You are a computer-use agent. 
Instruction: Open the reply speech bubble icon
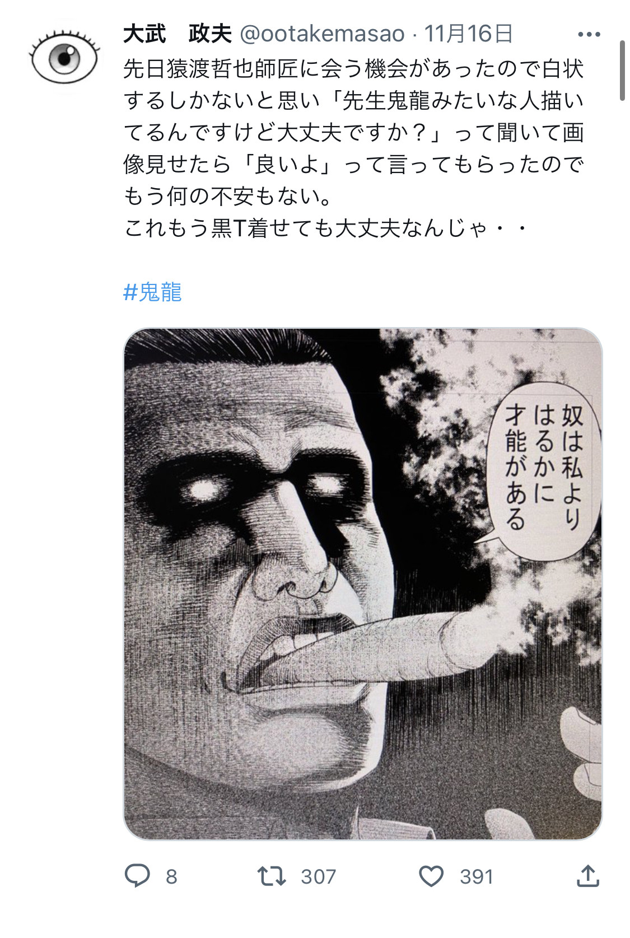pos(137,876)
